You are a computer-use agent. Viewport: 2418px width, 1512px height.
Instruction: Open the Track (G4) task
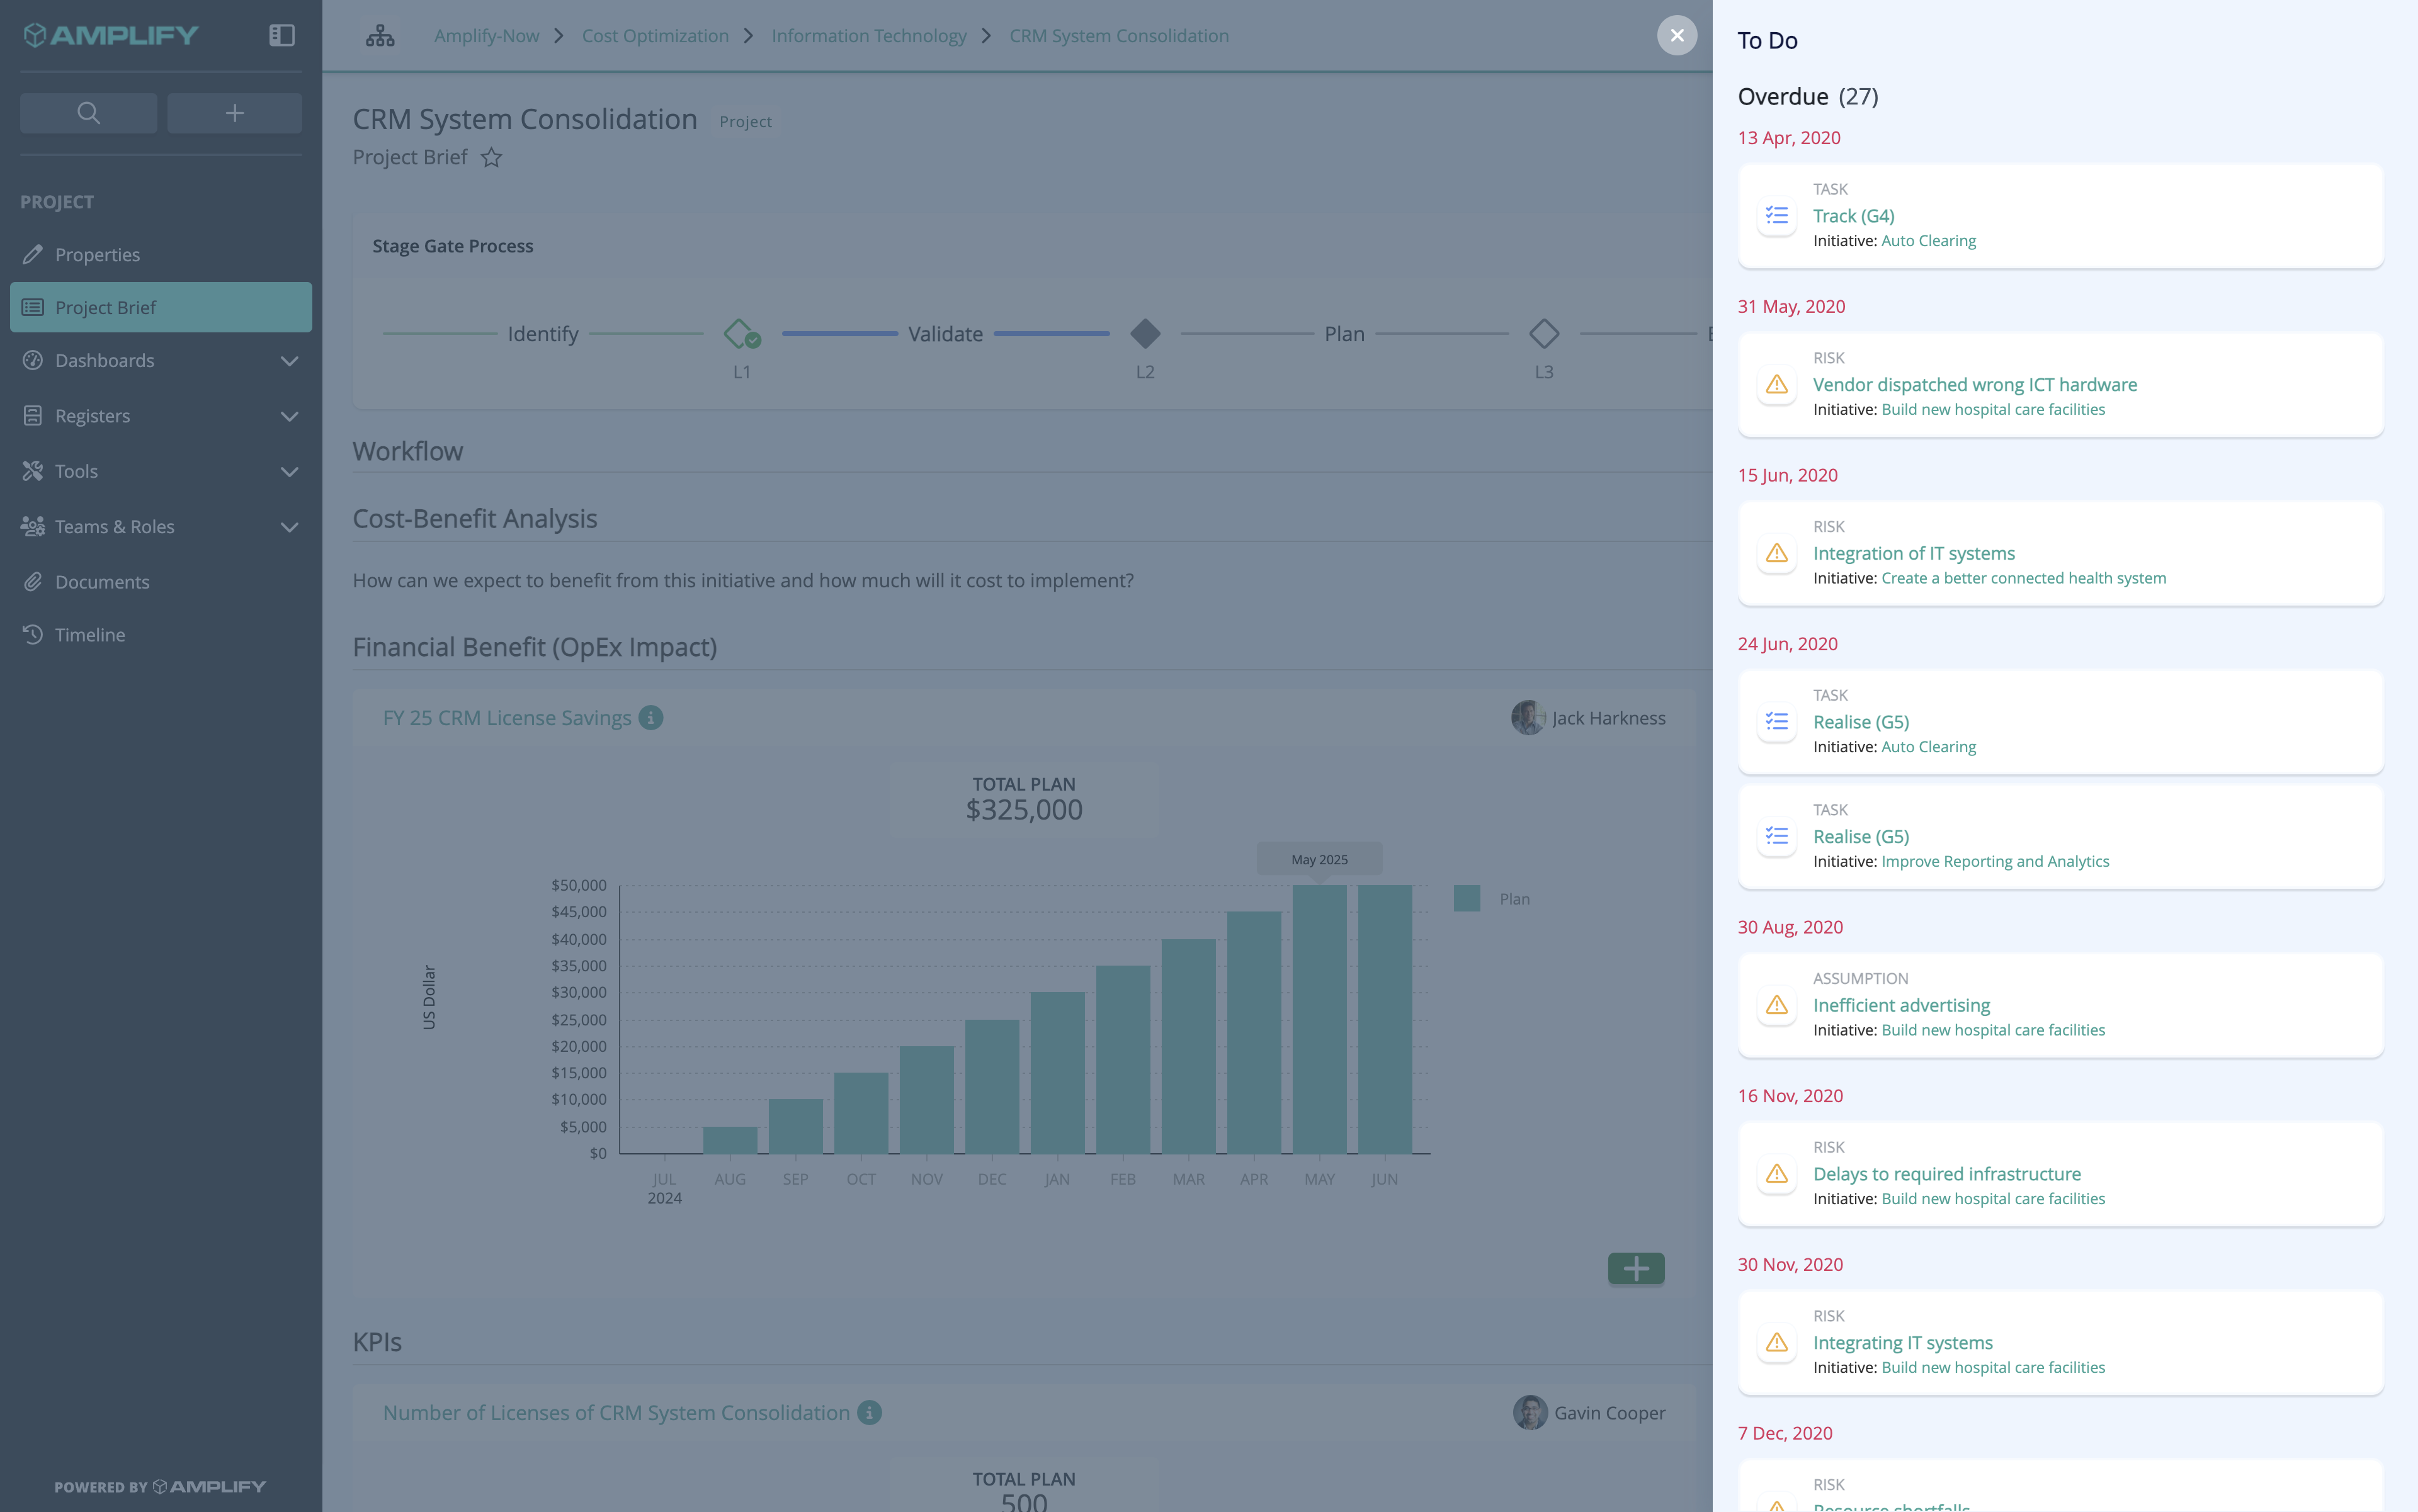(1854, 216)
